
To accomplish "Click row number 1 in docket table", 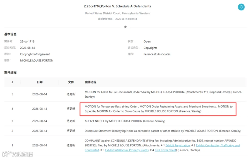I will click(12, 145).
